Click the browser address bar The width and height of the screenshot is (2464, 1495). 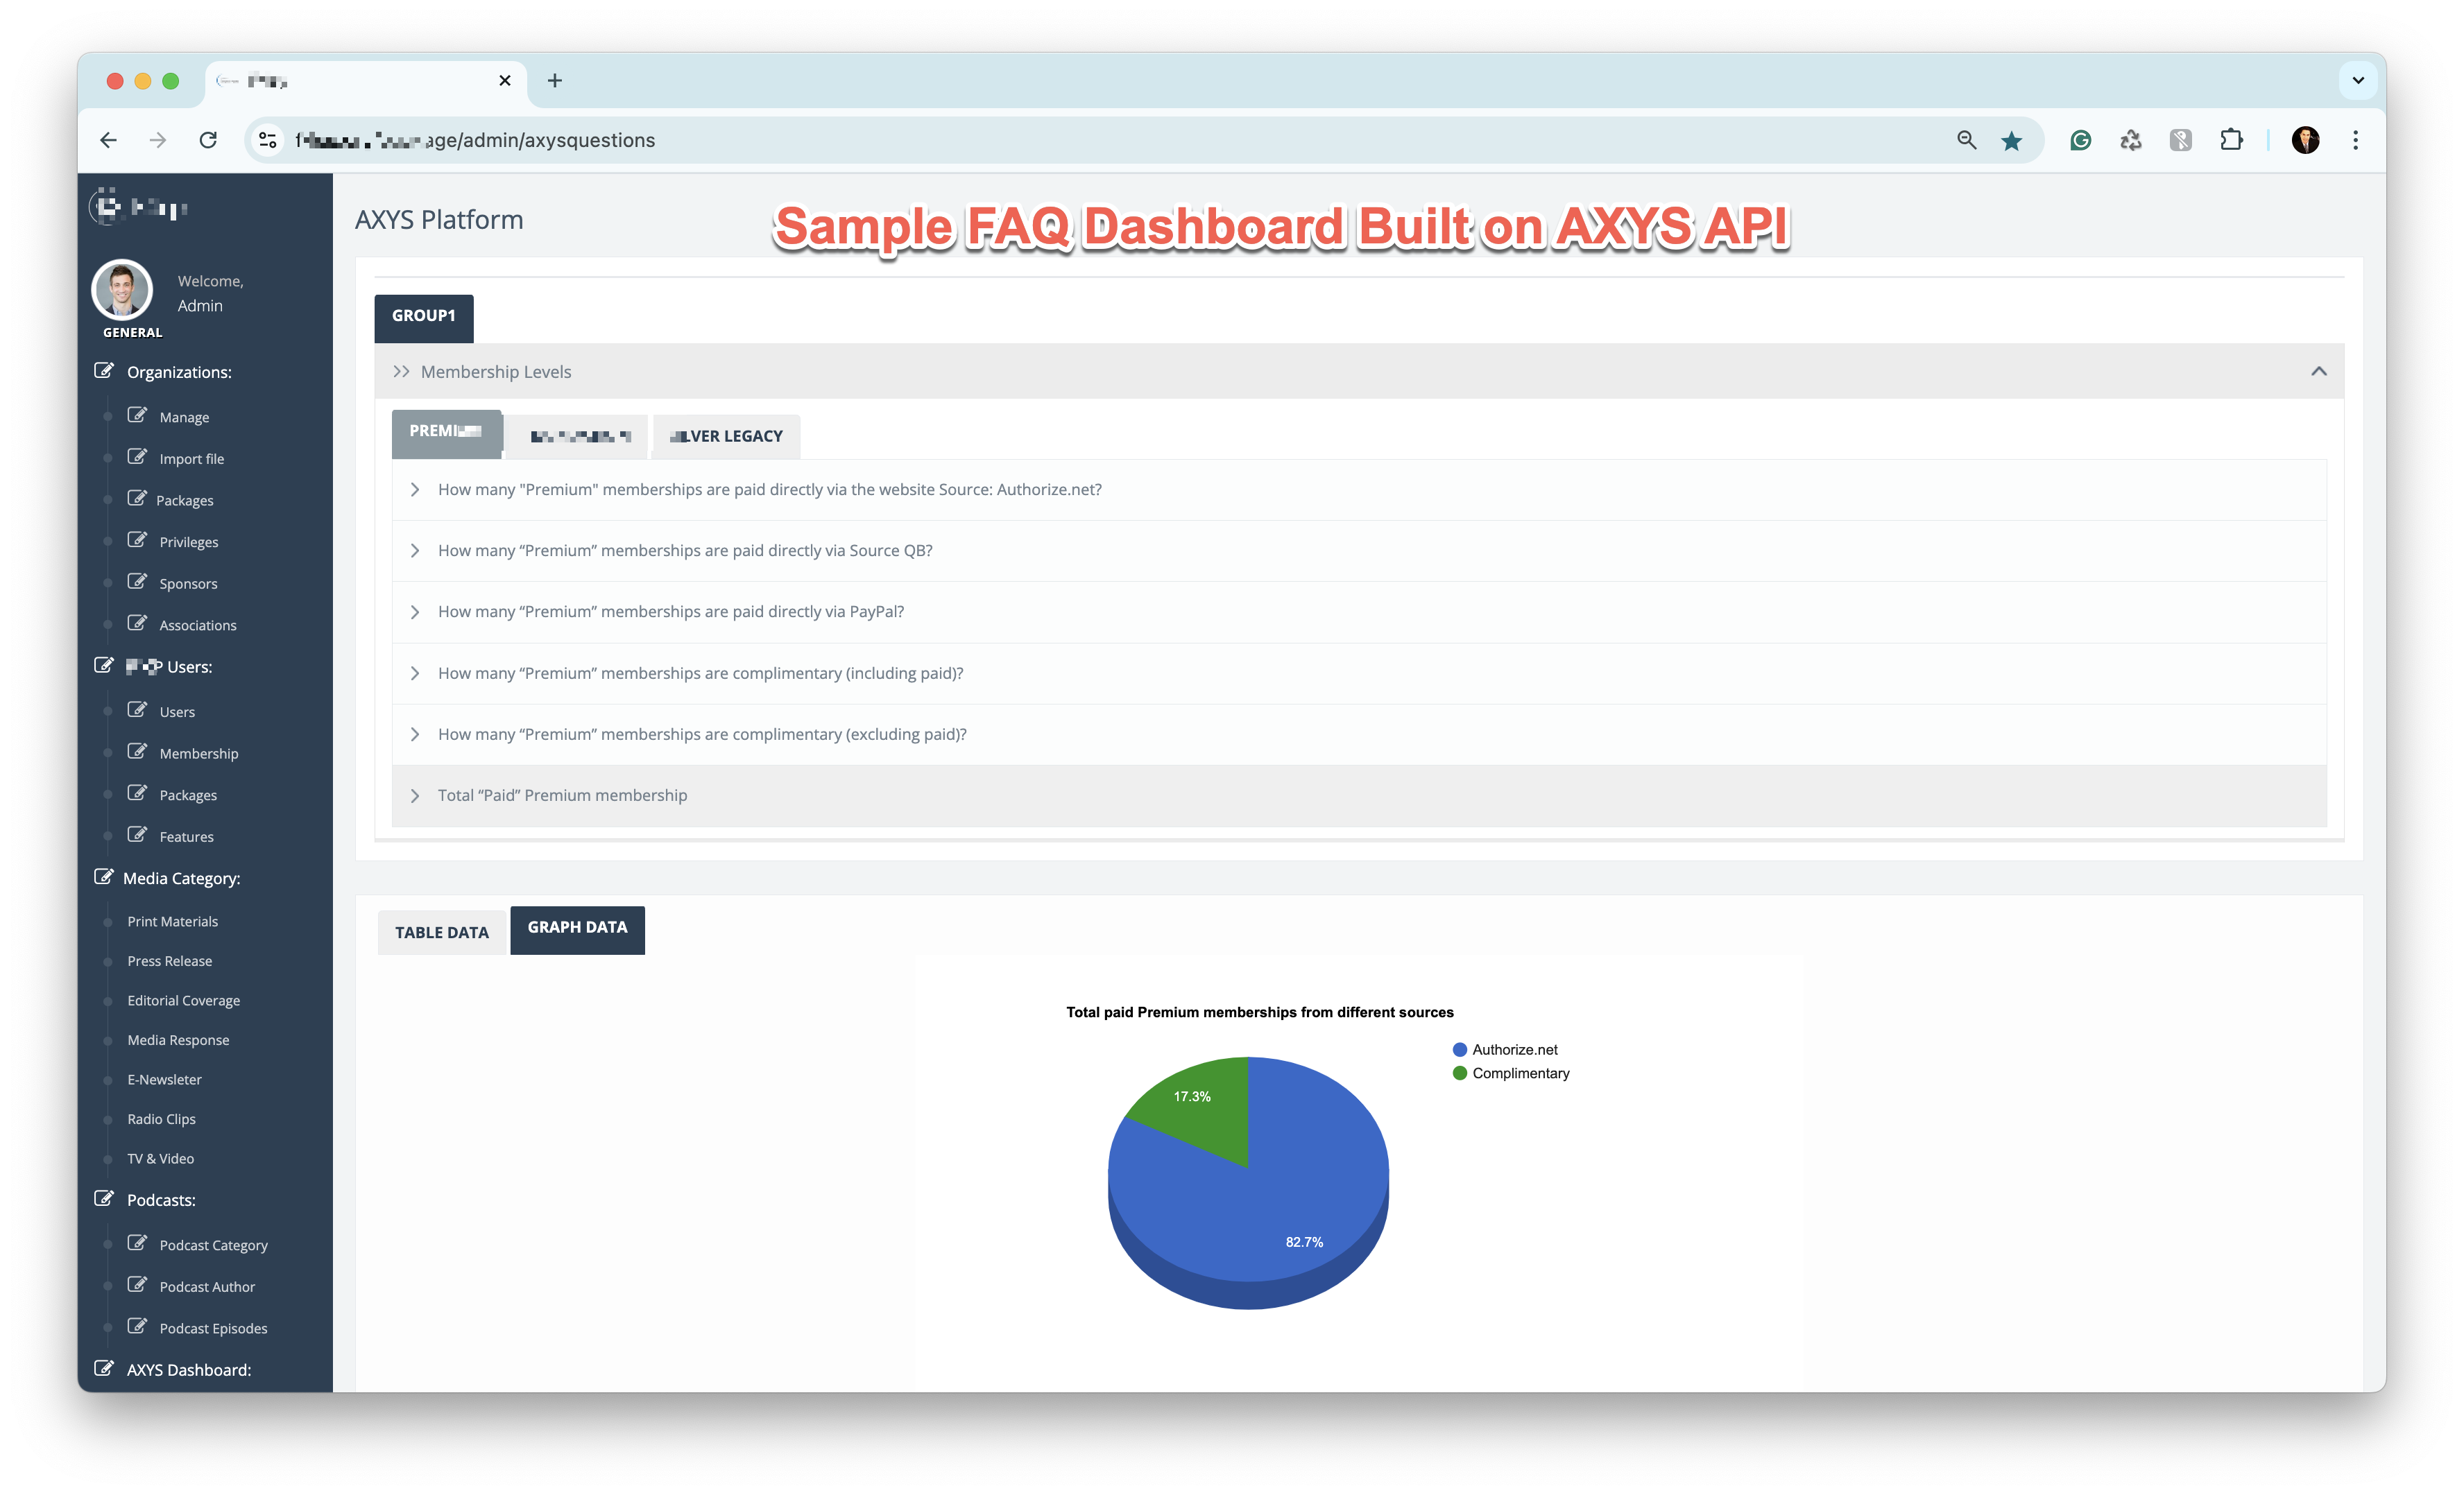tap(700, 140)
